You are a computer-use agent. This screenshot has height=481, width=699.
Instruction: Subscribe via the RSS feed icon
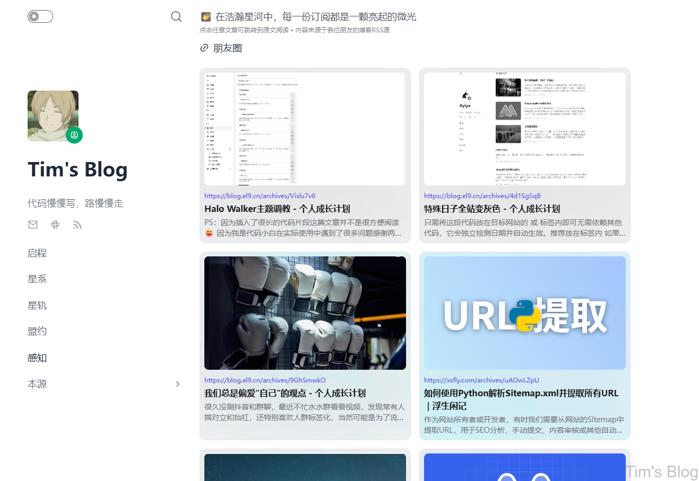(x=77, y=224)
